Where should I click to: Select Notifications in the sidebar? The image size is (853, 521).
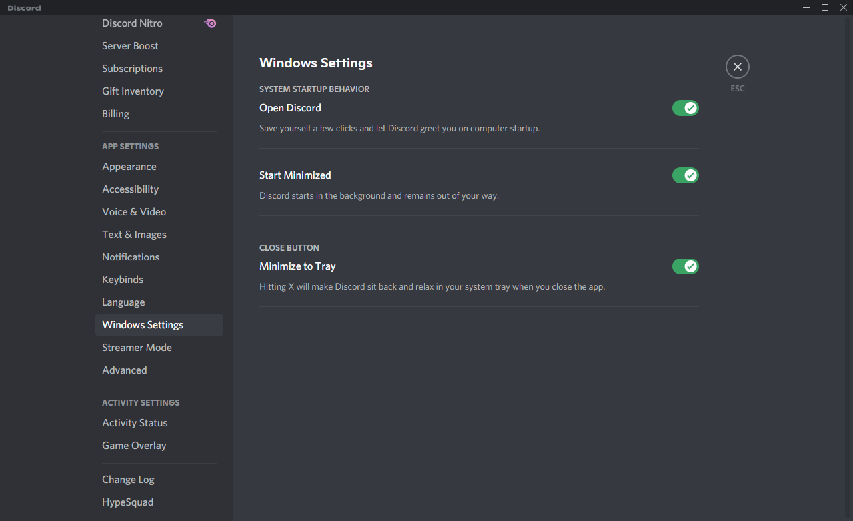click(159, 257)
